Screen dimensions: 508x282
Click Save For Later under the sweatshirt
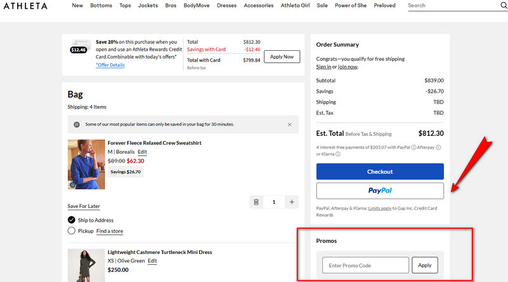point(84,206)
